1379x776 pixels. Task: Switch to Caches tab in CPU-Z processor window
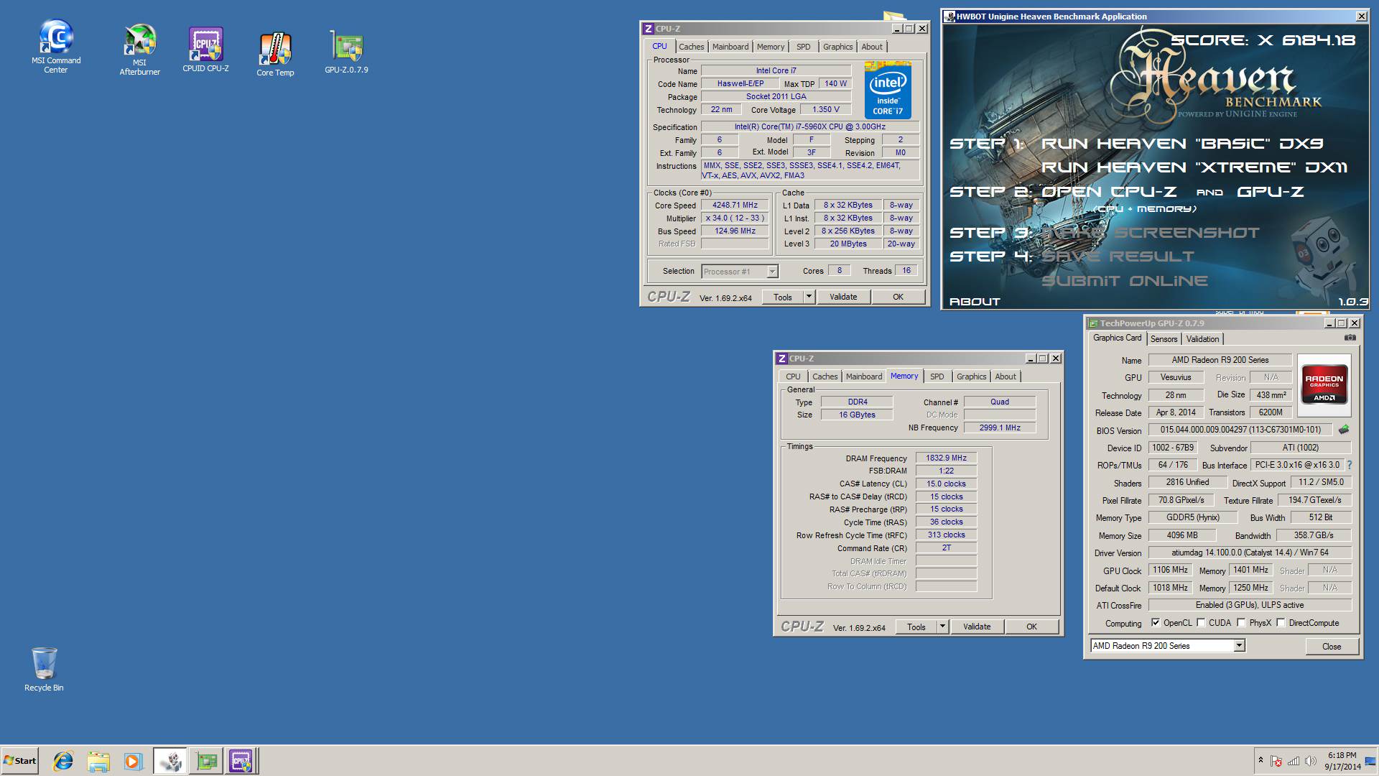(691, 47)
